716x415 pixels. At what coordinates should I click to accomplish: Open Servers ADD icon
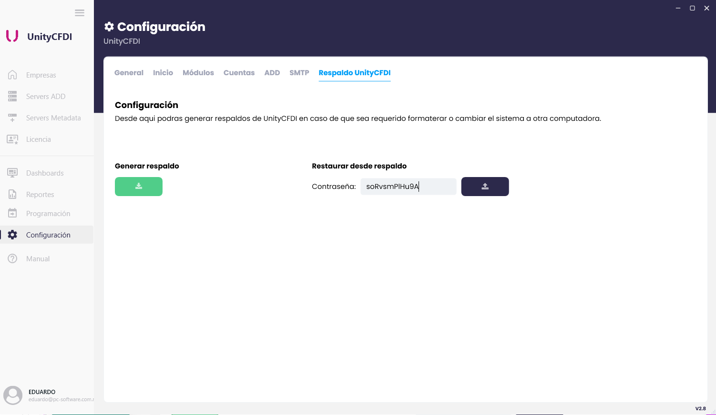[x=12, y=96]
